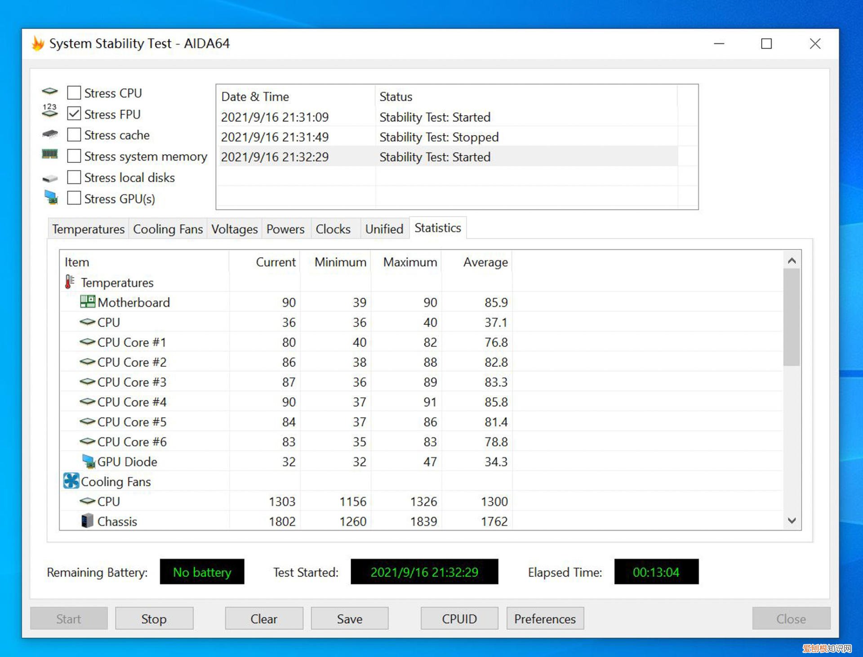The height and width of the screenshot is (657, 863).
Task: Click the statistics list scrollbar thumb
Action: [791, 317]
